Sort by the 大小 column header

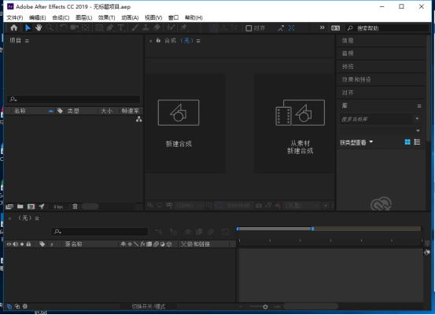click(x=107, y=111)
